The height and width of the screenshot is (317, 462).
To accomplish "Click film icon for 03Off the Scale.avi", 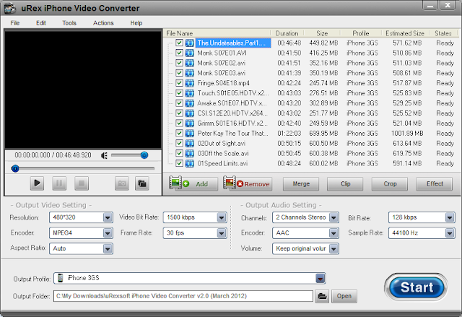I will [189, 153].
